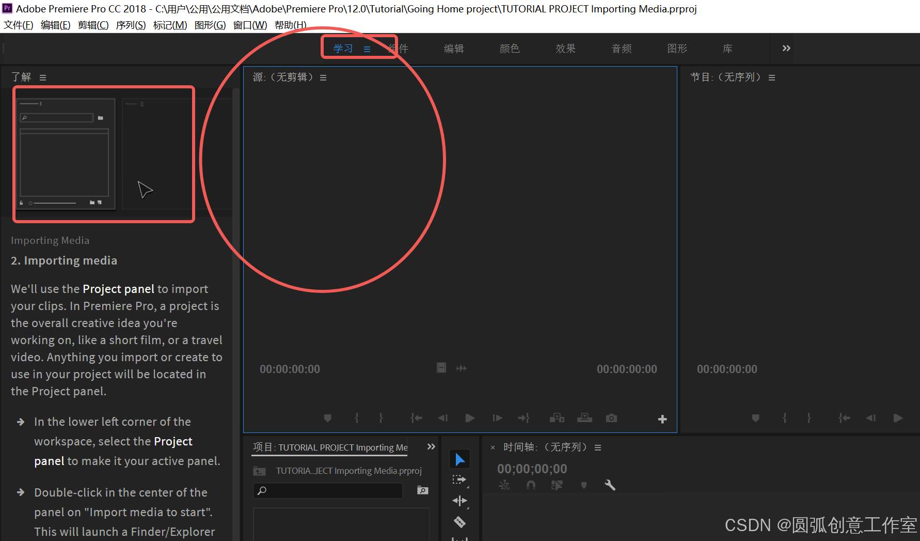Image resolution: width=920 pixels, height=541 pixels.
Task: Click Mark Out in Source monitor
Action: 381,418
